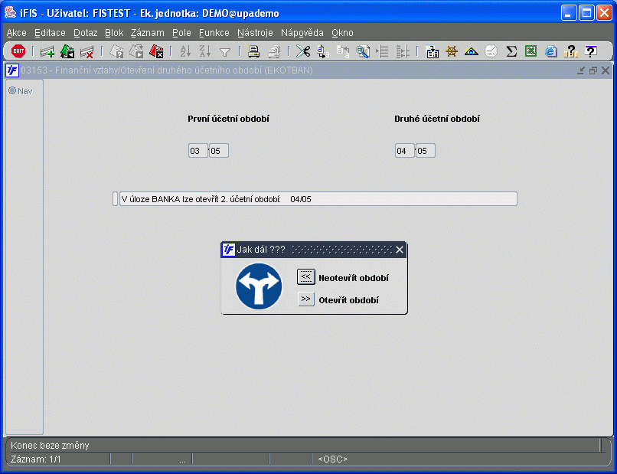
Task: Click the calculator form icon
Action: tap(432, 51)
